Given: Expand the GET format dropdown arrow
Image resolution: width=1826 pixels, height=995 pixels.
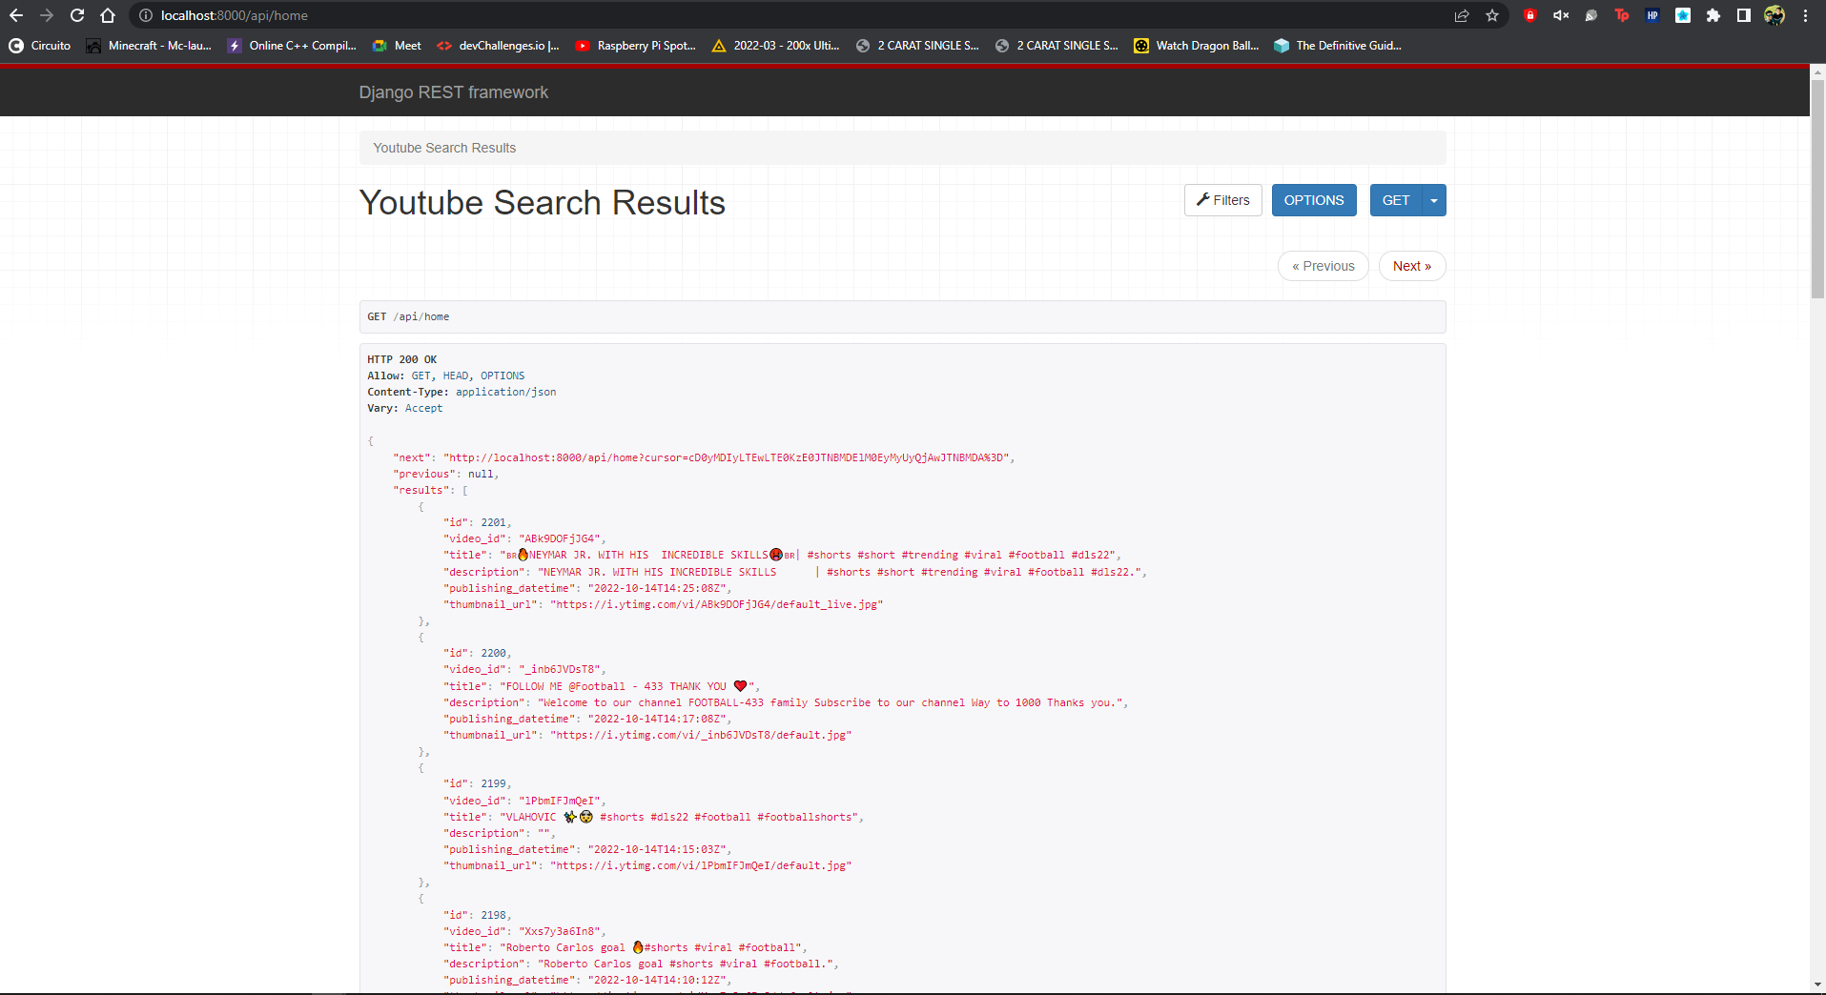Looking at the screenshot, I should [1433, 200].
